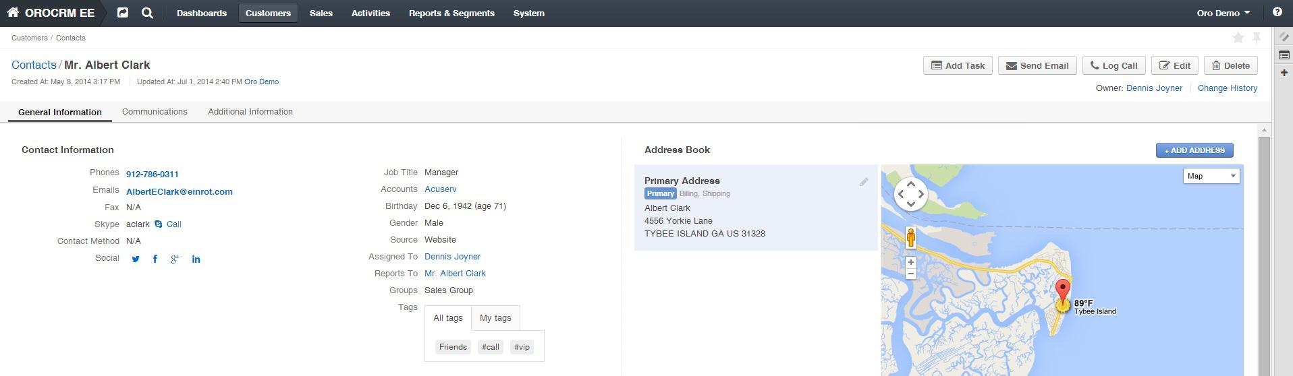The width and height of the screenshot is (1293, 376).
Task: Switch to General Information tab
Action: [60, 112]
